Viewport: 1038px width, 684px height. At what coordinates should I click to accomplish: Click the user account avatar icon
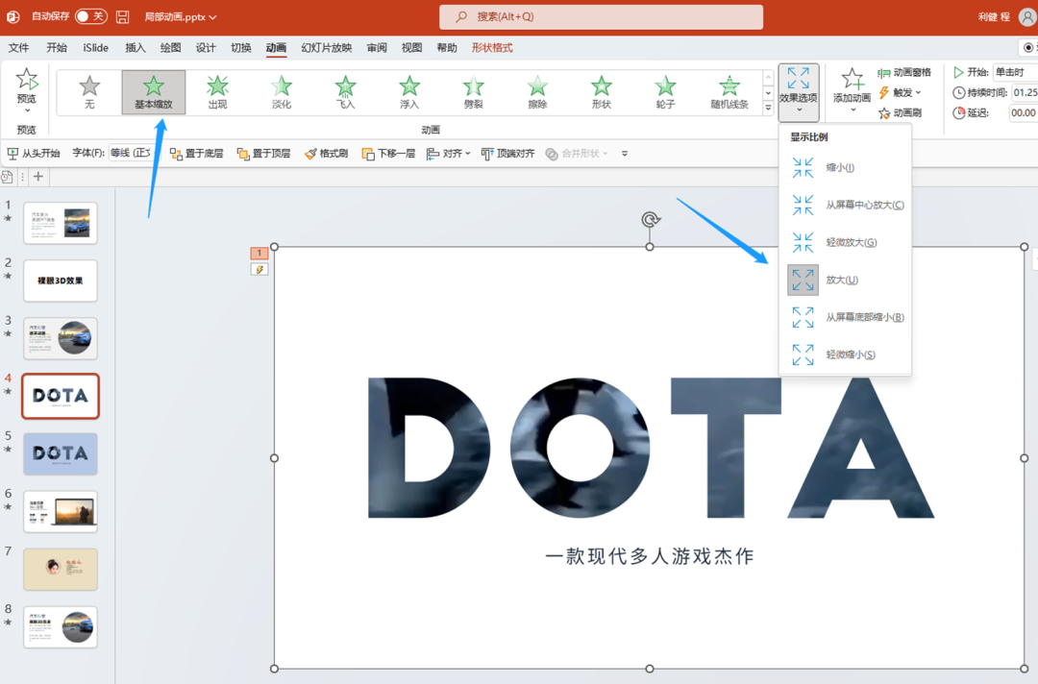click(1028, 16)
